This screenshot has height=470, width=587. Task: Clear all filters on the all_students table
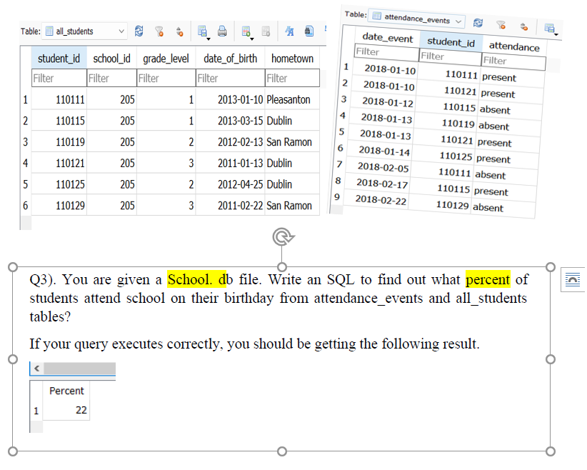pos(158,31)
